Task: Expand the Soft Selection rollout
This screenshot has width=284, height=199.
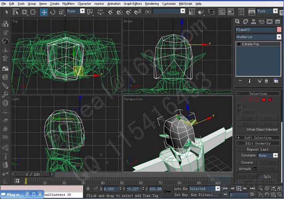Action: click(x=258, y=137)
